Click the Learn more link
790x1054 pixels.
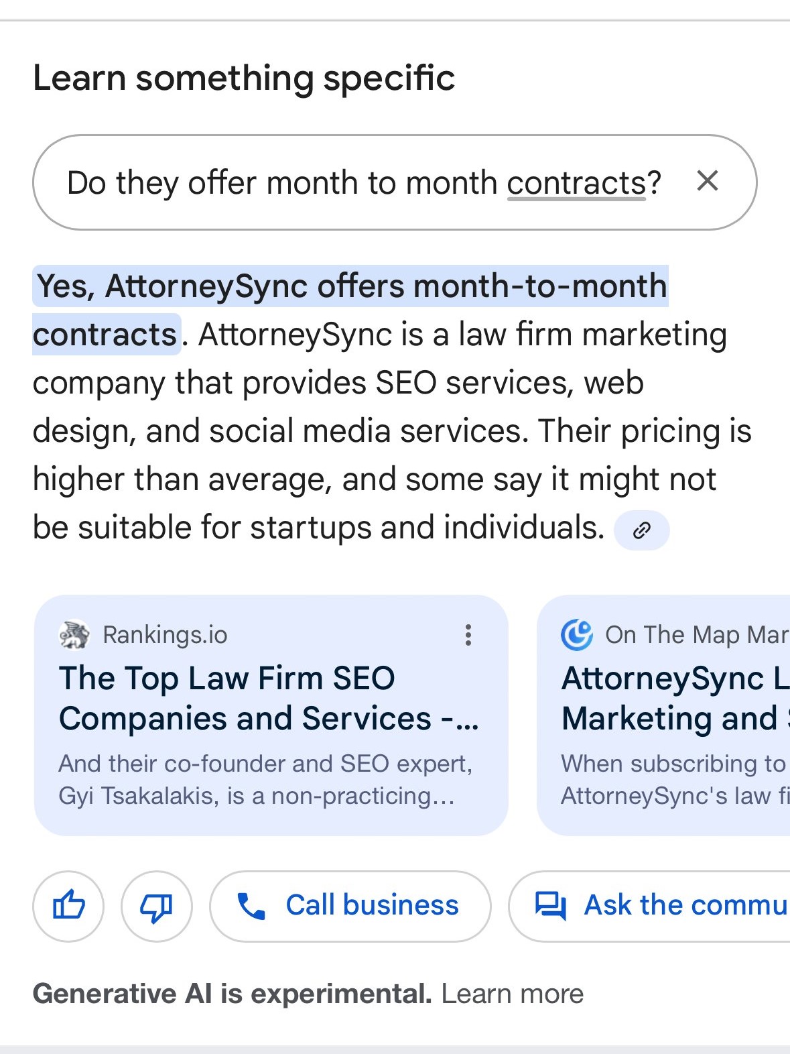click(512, 994)
